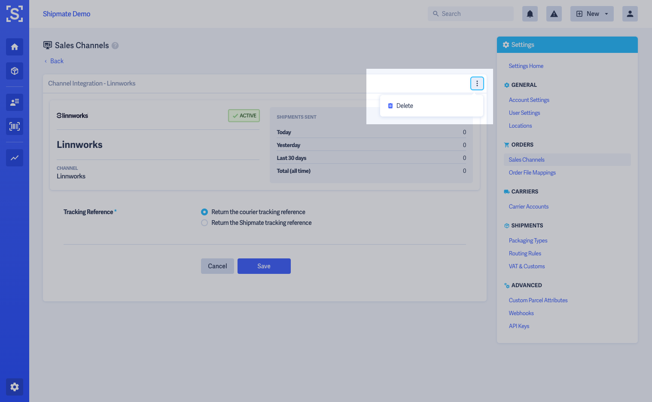Click the three-dot options menu button
This screenshot has height=402, width=652.
[477, 83]
